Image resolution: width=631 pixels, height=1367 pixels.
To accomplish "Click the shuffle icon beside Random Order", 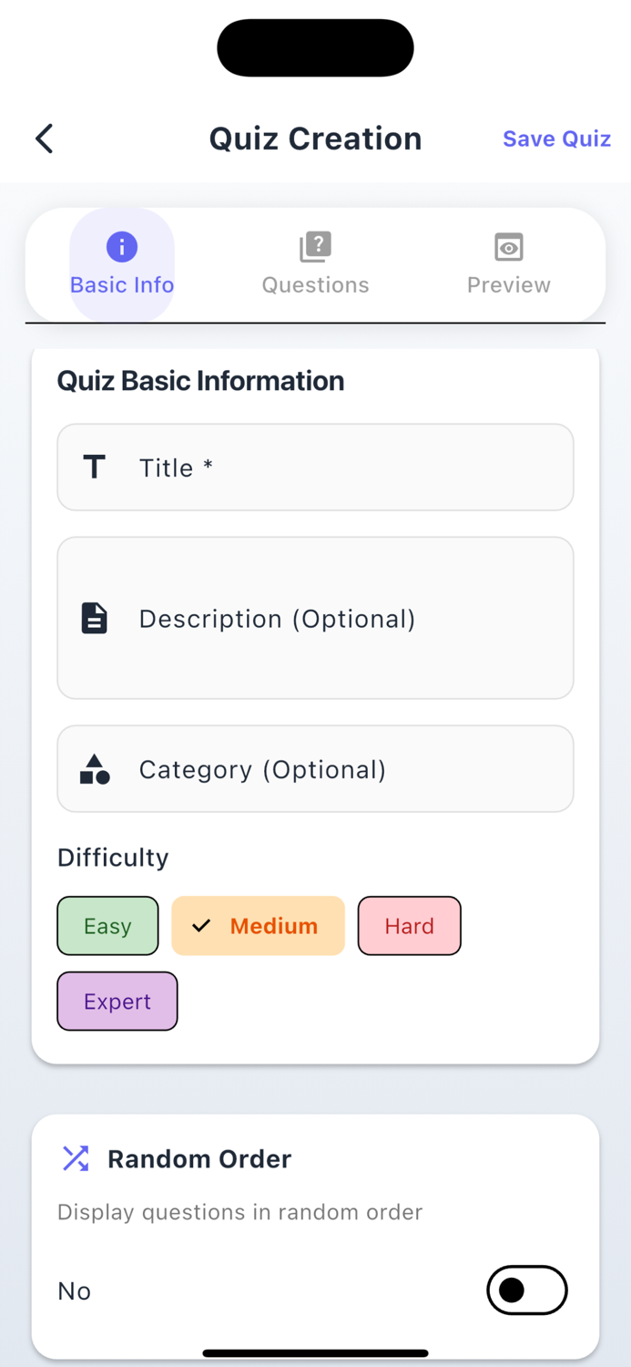I will coord(74,1158).
